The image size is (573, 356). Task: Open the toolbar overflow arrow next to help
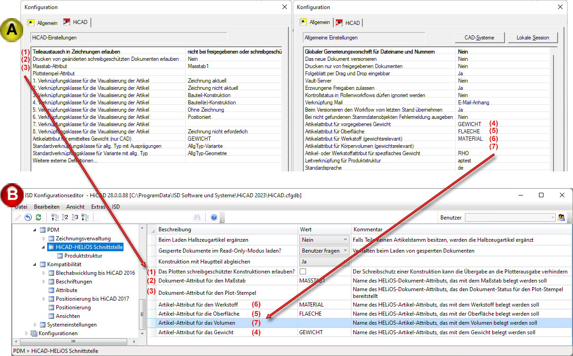pos(222,218)
